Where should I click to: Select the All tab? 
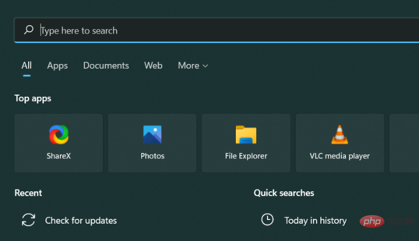point(26,65)
